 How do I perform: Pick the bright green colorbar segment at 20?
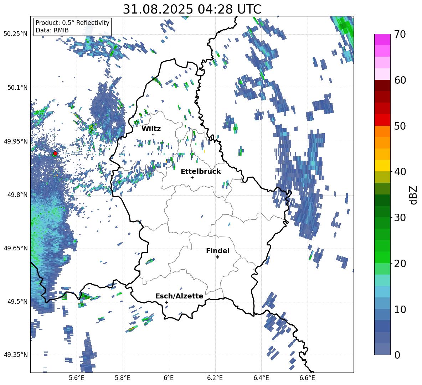coord(382,257)
